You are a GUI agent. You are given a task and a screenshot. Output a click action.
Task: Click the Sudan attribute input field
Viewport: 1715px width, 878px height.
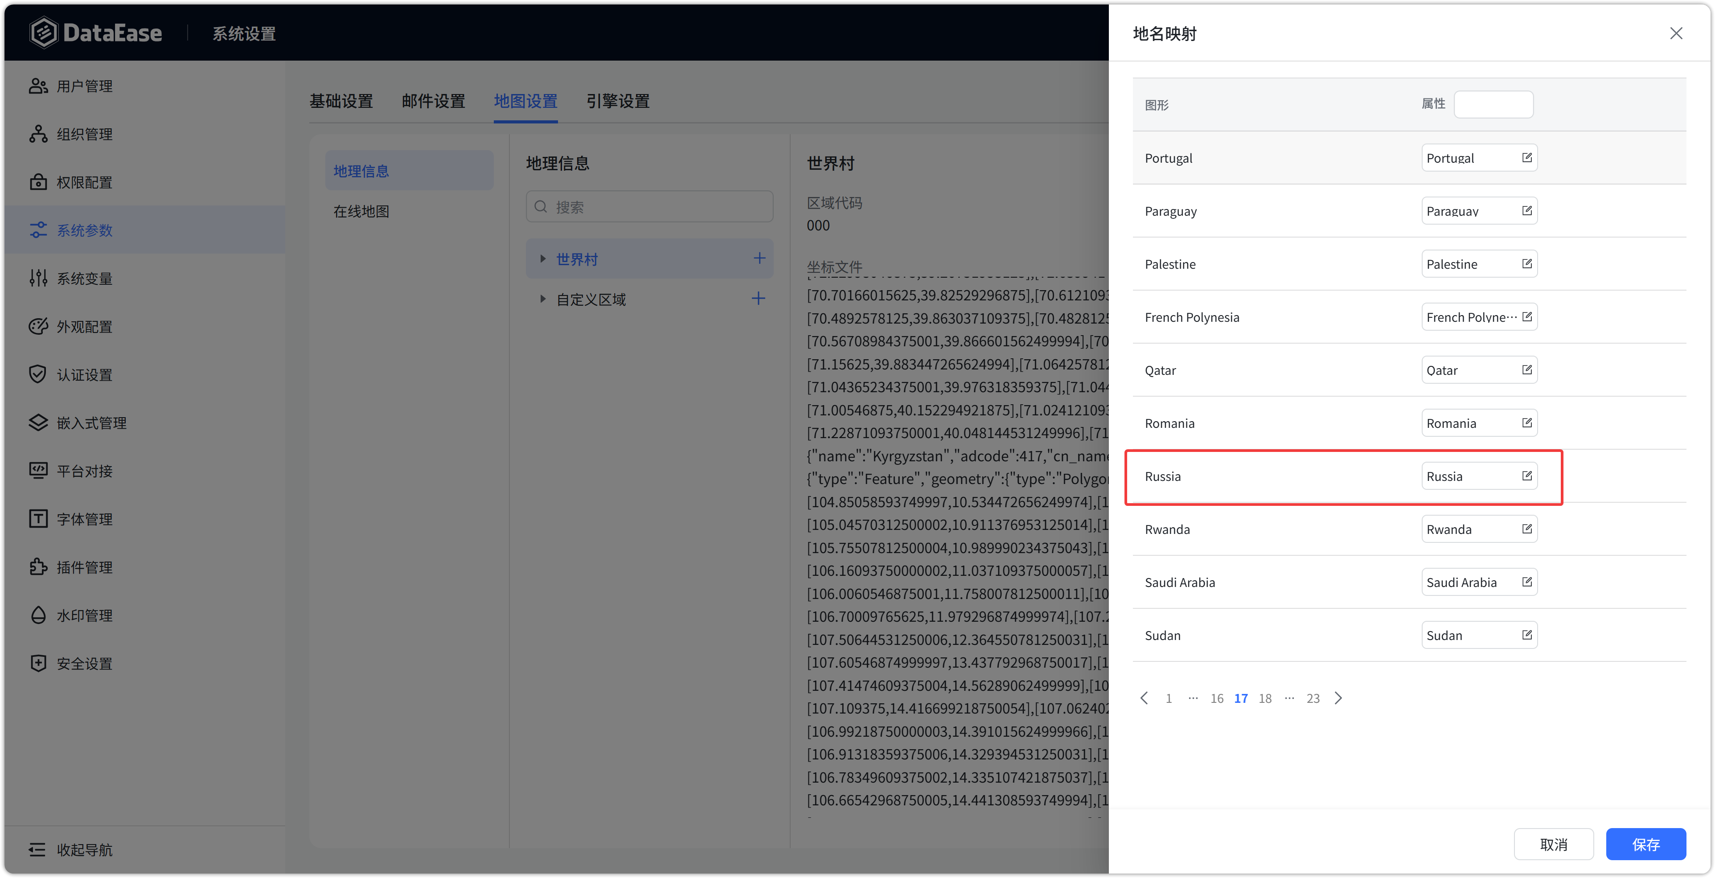tap(1479, 635)
